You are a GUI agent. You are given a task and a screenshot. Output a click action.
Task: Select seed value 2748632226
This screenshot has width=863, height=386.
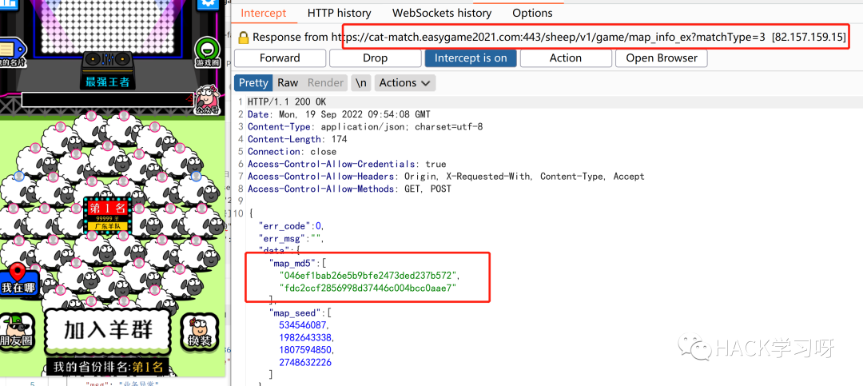pos(305,362)
